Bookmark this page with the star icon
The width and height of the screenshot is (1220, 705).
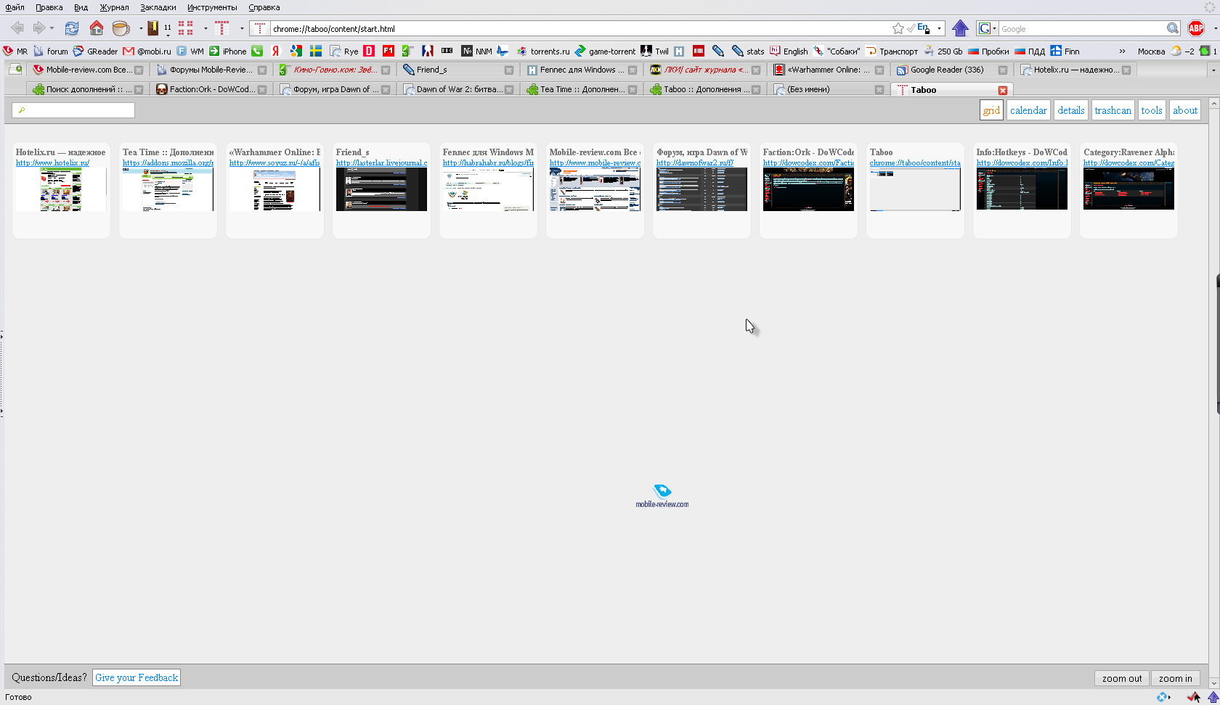coord(898,28)
